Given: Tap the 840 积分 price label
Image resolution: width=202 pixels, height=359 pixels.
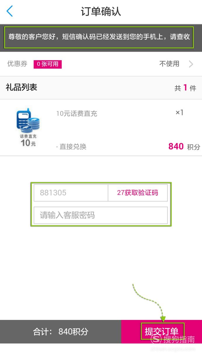Looking at the screenshot, I should tap(184, 147).
